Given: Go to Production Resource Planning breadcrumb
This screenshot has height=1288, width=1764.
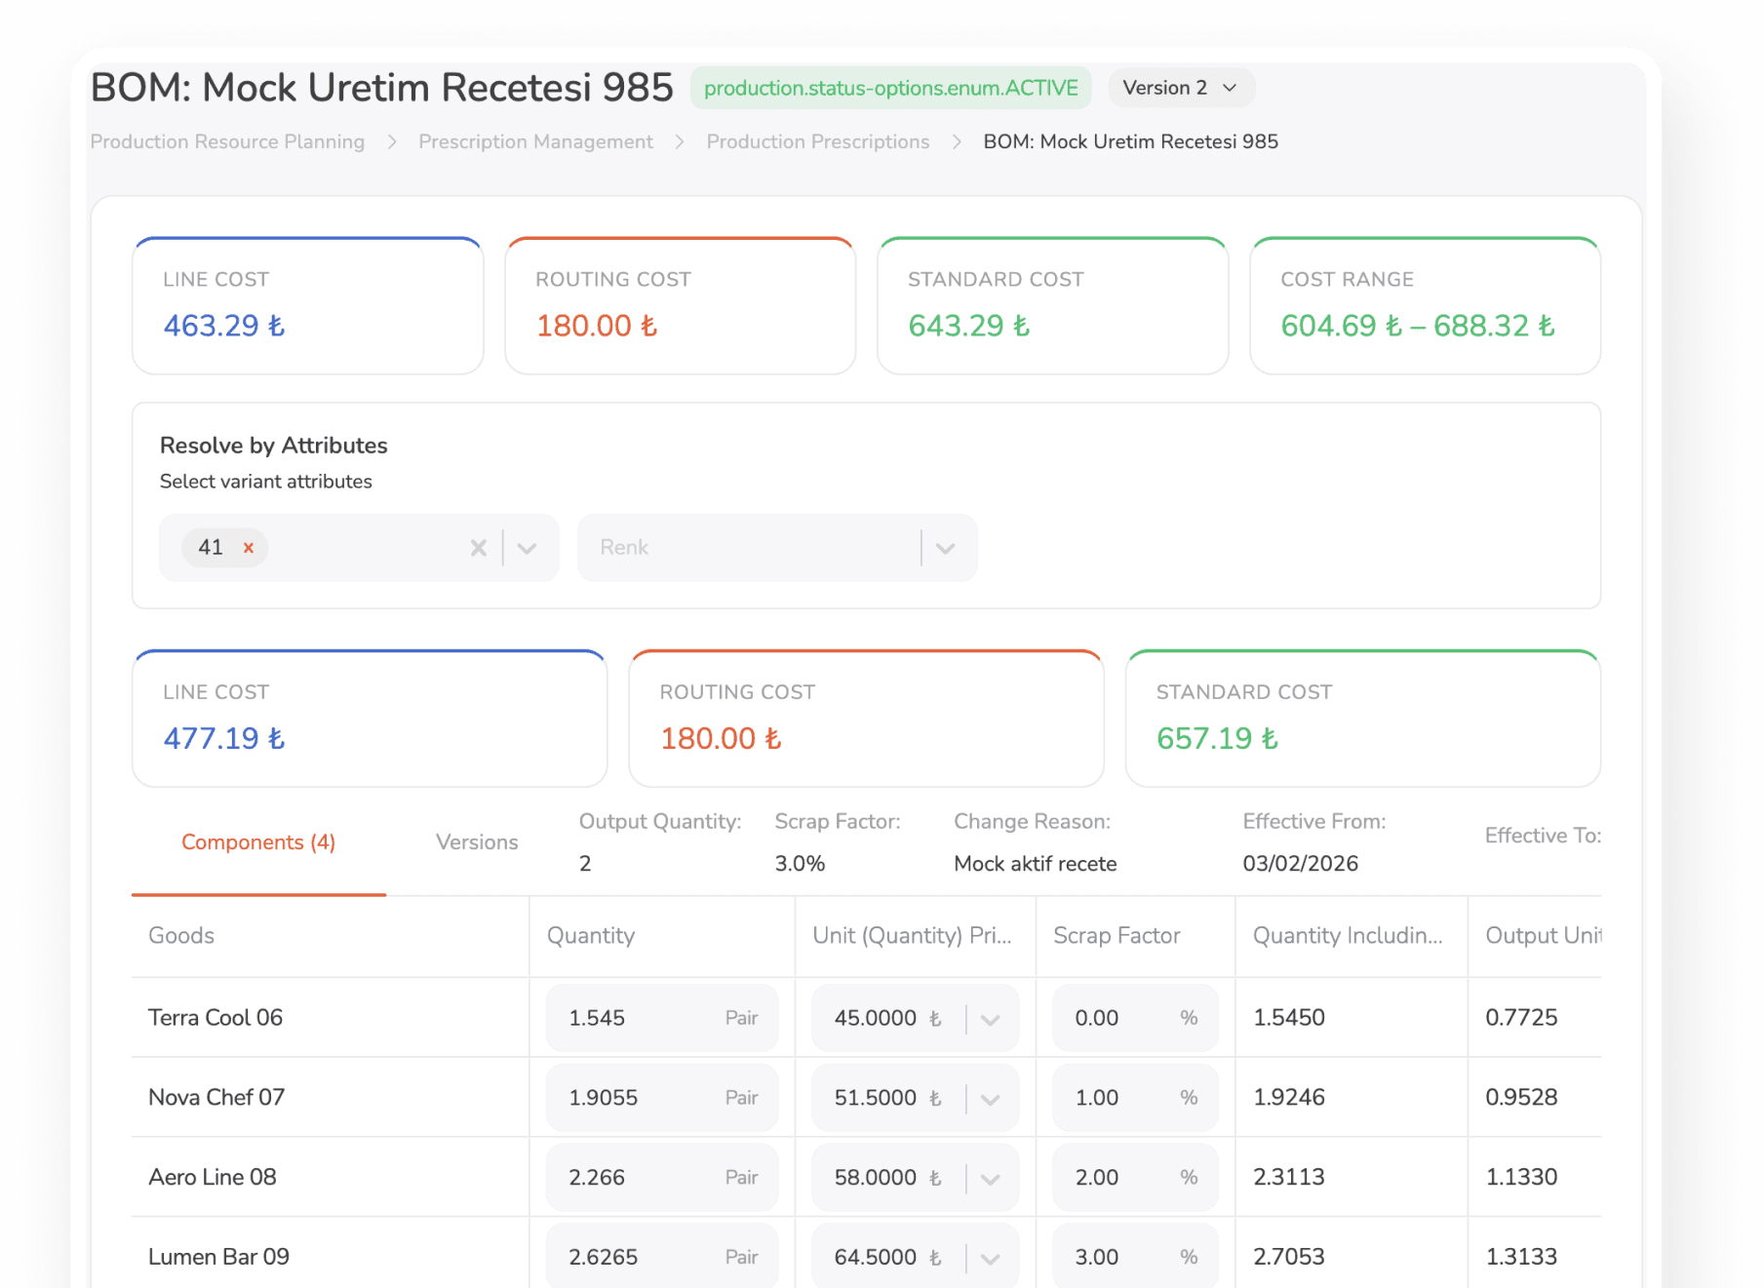Looking at the screenshot, I should coord(227,141).
